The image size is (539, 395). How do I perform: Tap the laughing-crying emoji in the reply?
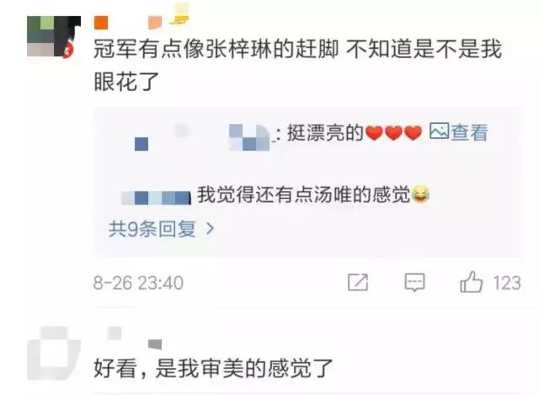(420, 195)
